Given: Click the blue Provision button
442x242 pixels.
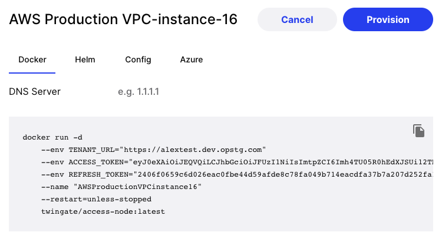Looking at the screenshot, I should click(x=387, y=19).
